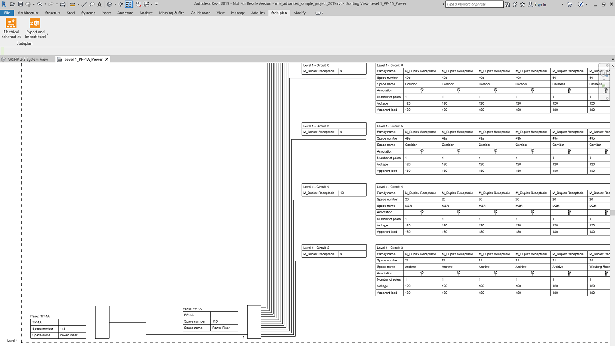Open a project file from the Quick Access Toolbar
This screenshot has width=615, height=346.
[12, 4]
